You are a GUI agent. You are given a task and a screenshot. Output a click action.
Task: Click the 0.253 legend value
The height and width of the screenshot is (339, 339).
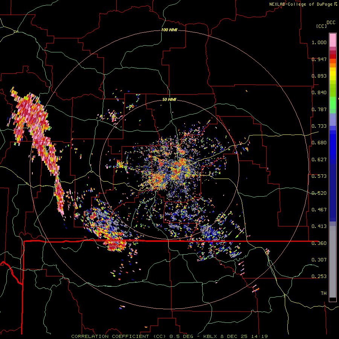(319, 276)
